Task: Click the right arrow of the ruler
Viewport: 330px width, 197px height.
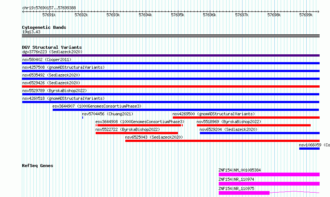Action: [318, 11]
